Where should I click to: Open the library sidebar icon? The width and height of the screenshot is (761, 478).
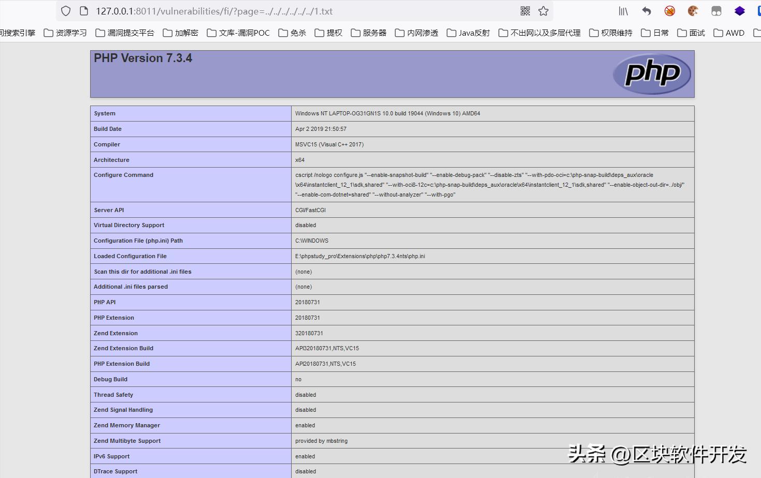623,11
